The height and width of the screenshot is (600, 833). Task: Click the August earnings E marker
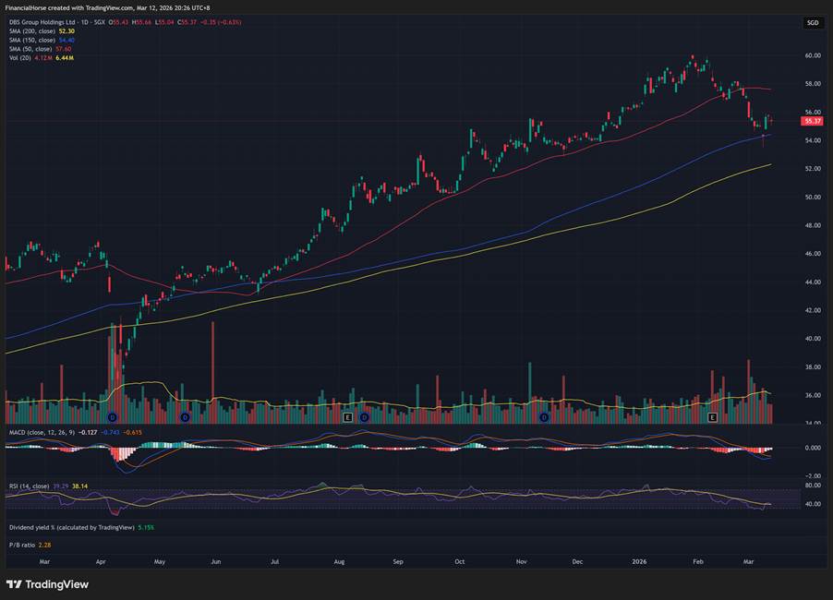coord(348,417)
